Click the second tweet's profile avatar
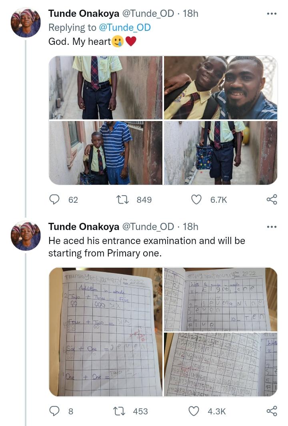The width and height of the screenshot is (288, 426). tap(26, 236)
